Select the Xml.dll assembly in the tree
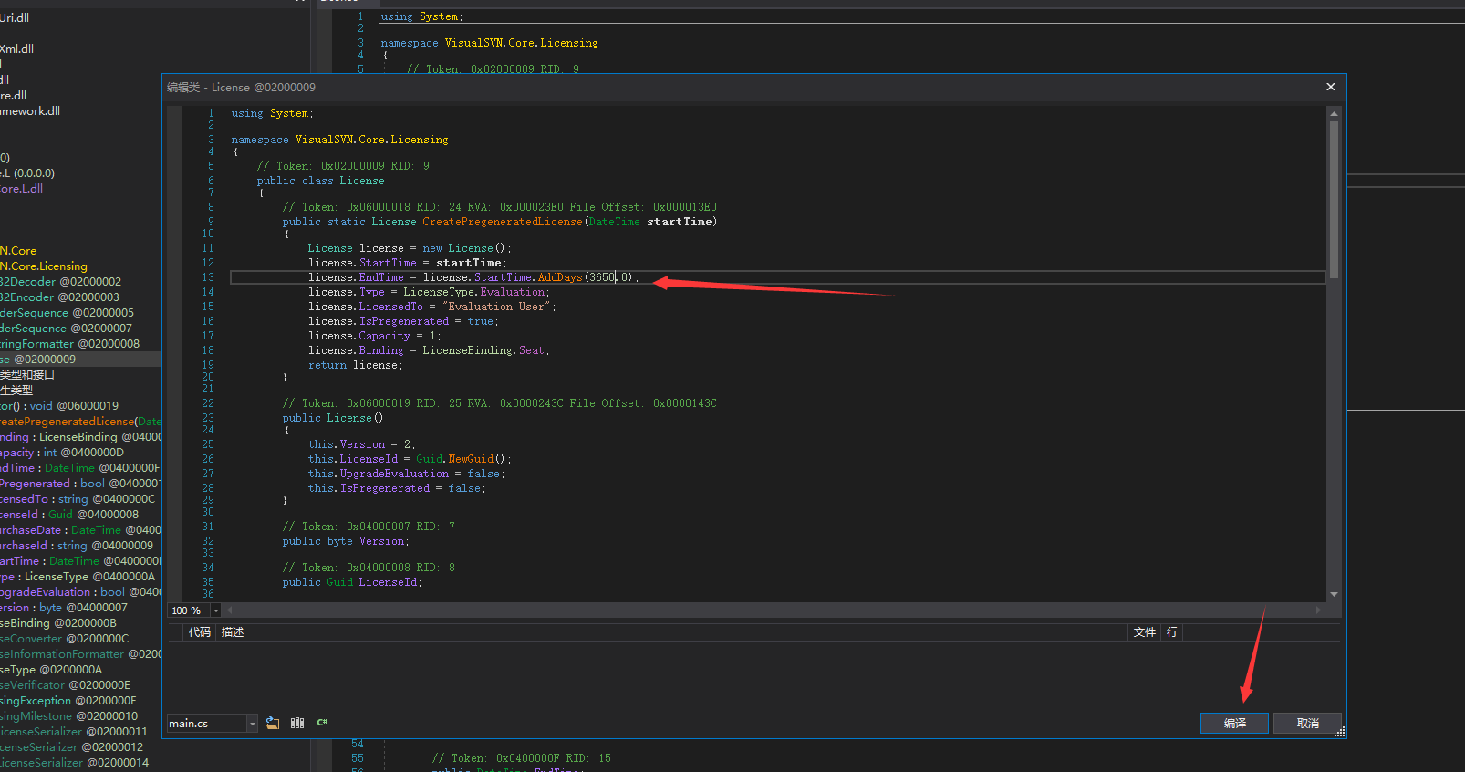The height and width of the screenshot is (772, 1465). (16, 49)
